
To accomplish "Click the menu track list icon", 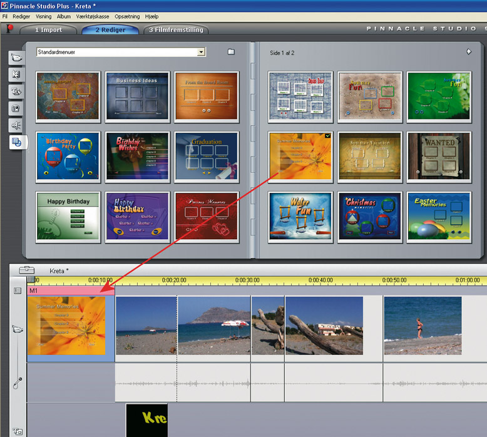I will pyautogui.click(x=18, y=290).
